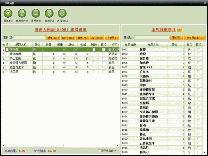The width and height of the screenshot is (208, 156).
Task: Open the 所有项目类 category dropdown
Action: [194, 37]
